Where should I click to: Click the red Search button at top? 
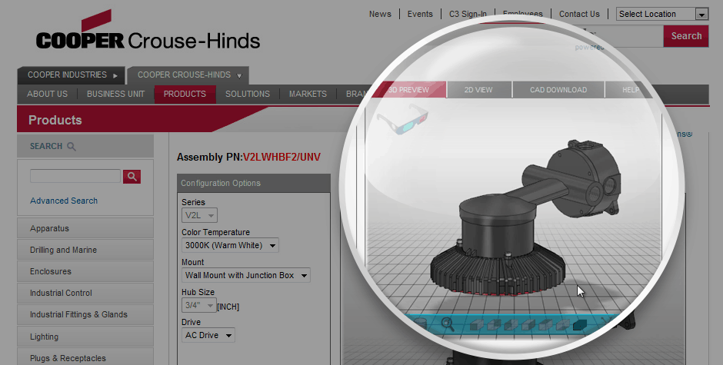coord(685,36)
